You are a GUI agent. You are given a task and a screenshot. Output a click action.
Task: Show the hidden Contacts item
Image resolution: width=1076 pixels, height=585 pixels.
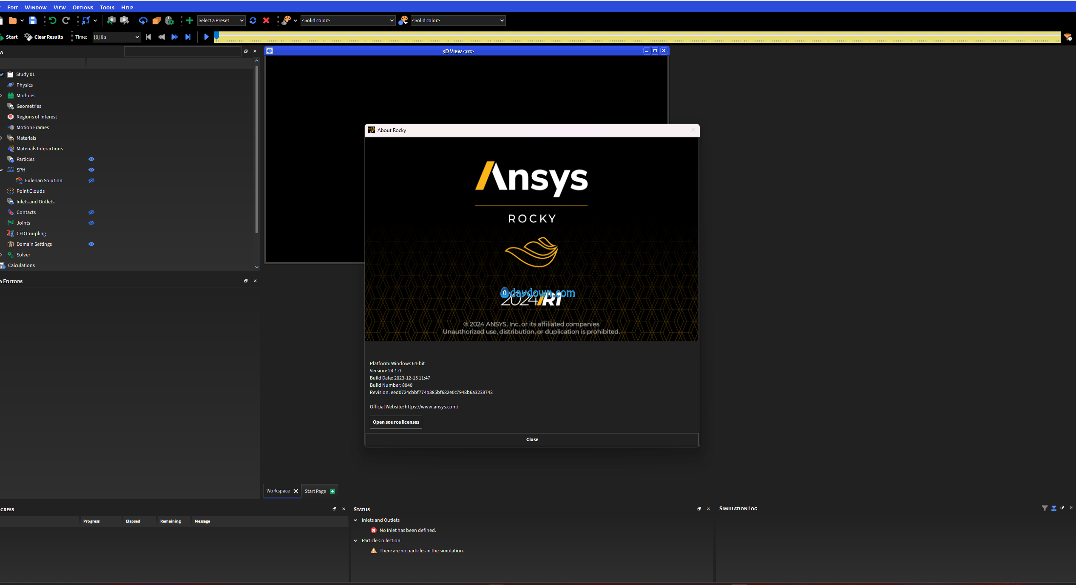click(91, 212)
